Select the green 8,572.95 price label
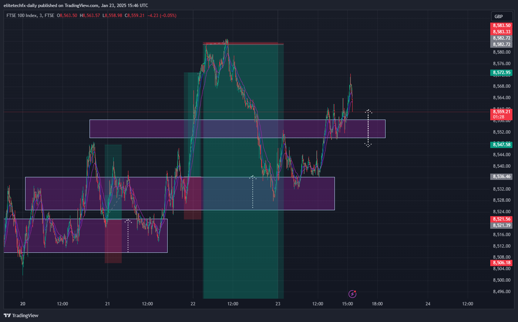Viewport: 518px width, 322px height. pyautogui.click(x=501, y=73)
